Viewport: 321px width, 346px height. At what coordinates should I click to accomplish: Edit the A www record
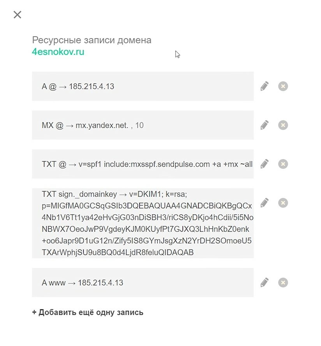265,282
